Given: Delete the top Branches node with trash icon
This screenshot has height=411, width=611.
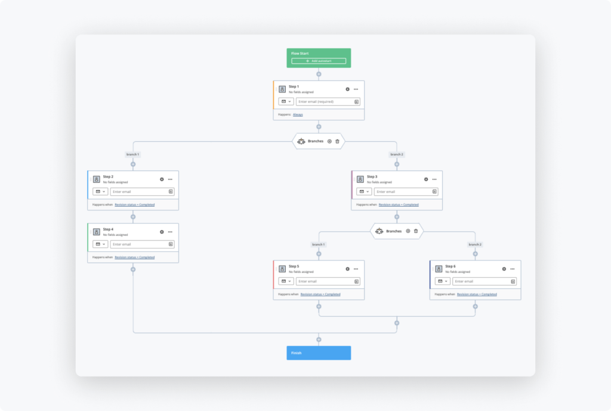Looking at the screenshot, I should [337, 141].
